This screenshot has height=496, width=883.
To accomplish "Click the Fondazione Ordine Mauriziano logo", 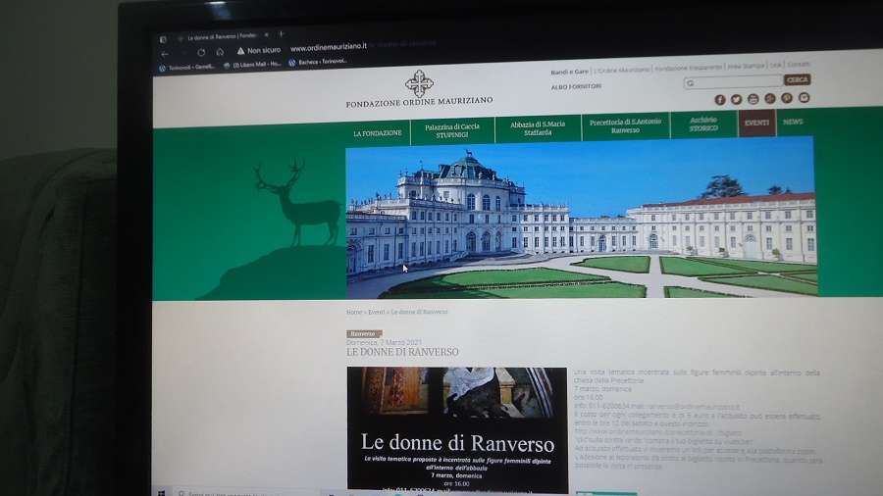I will pyautogui.click(x=419, y=88).
